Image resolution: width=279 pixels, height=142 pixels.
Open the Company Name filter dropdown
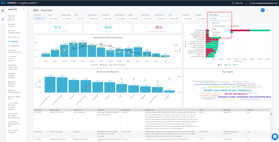pyautogui.click(x=67, y=19)
